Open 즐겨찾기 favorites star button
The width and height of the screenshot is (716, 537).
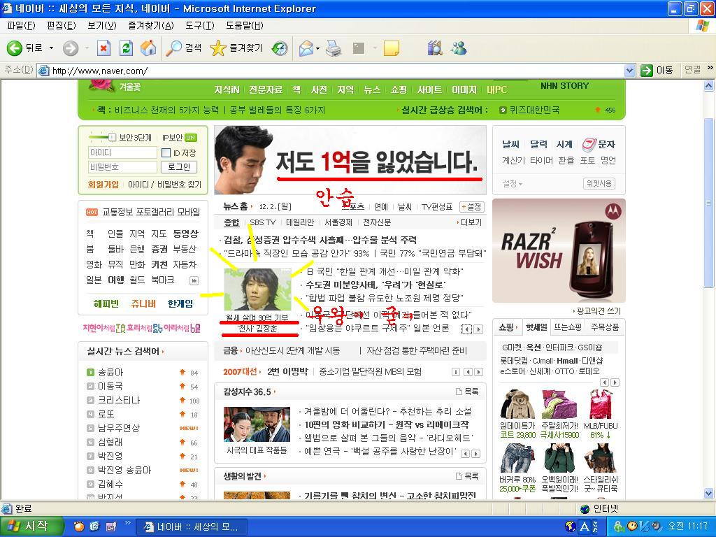coord(236,48)
